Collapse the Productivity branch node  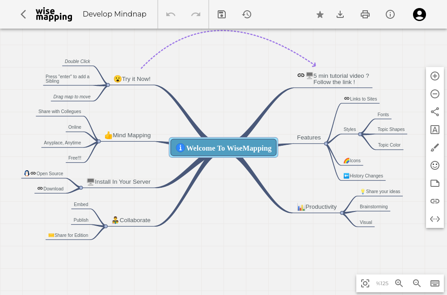click(342, 213)
